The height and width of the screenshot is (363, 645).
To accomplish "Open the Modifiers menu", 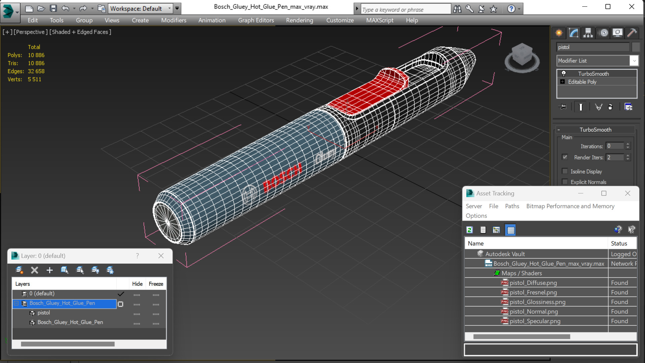I will 174,20.
